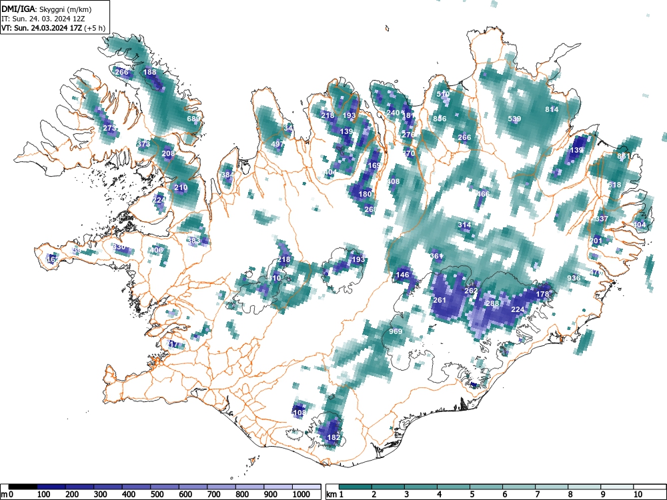667x500 pixels.
Task: Click the visibility value 310
Action: click(x=274, y=278)
